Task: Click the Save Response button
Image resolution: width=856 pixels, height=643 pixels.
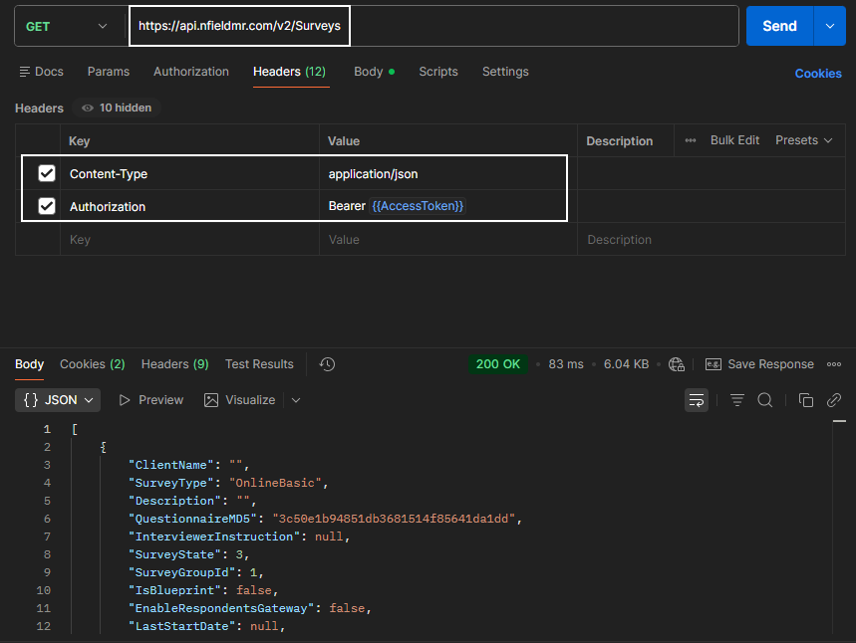Action: tap(759, 364)
